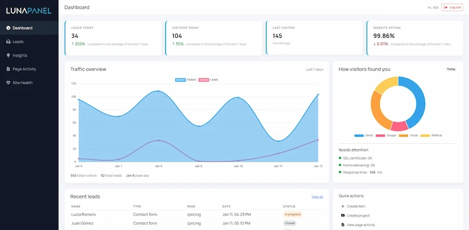Click the Response time 149 ms line

(360, 172)
